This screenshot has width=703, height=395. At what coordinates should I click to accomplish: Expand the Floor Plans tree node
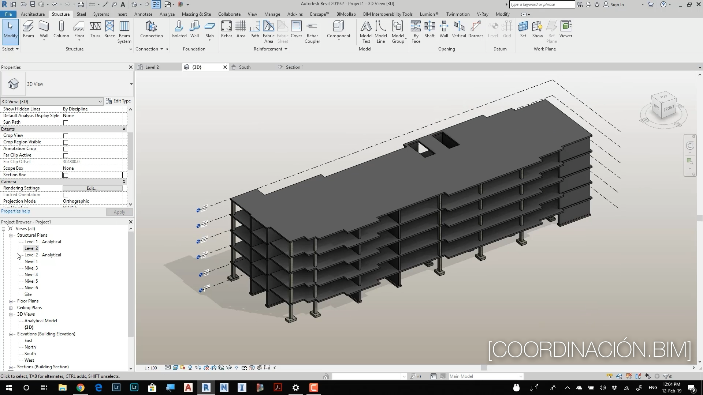click(11, 301)
